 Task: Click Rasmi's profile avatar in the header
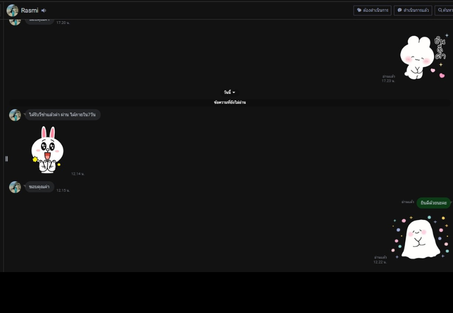(12, 10)
